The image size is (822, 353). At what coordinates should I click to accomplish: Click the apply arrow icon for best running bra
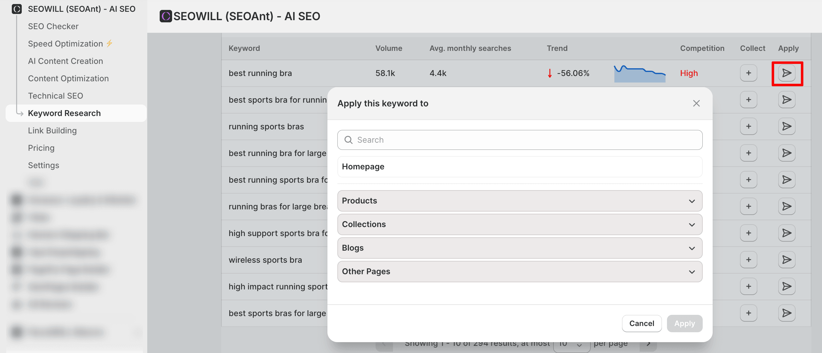pyautogui.click(x=787, y=73)
